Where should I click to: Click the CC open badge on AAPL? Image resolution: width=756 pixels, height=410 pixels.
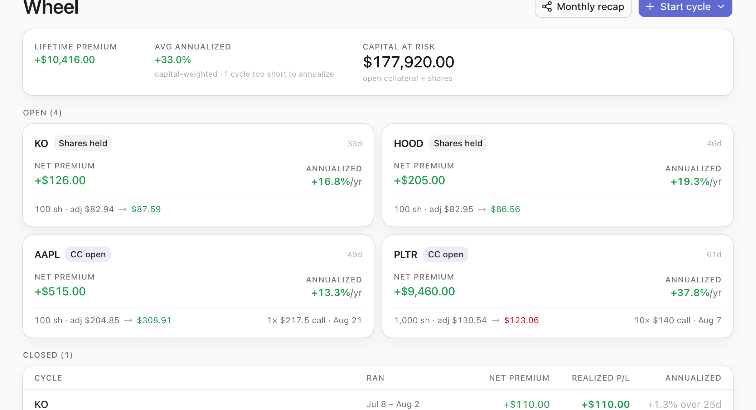coord(88,254)
